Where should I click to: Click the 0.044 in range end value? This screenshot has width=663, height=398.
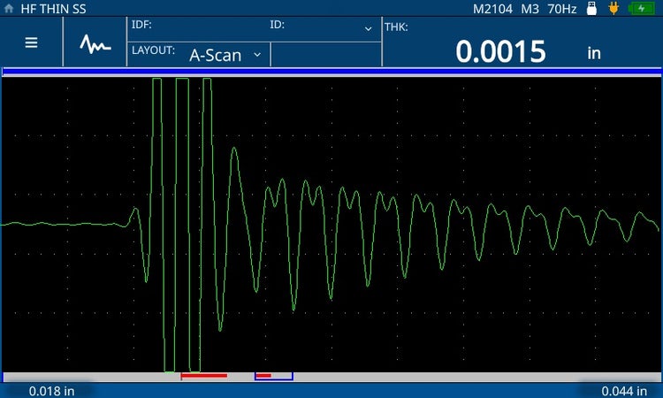tap(622, 390)
